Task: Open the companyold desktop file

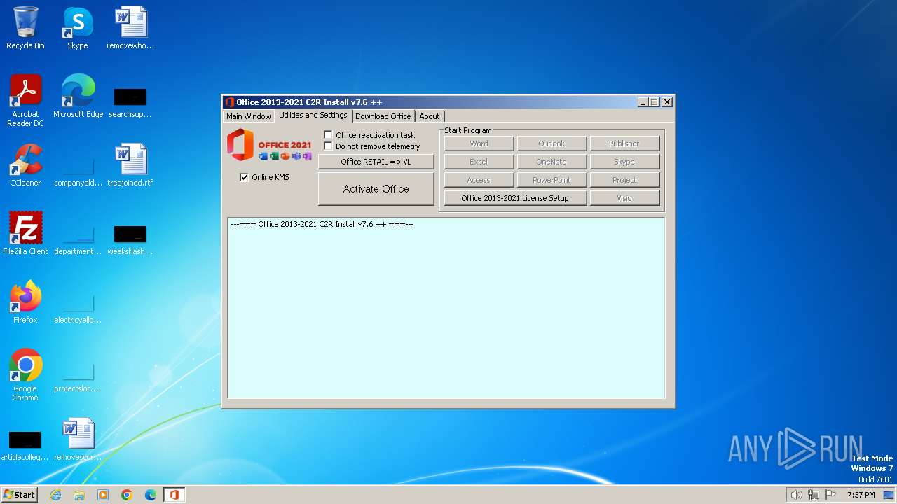Action: 78,171
